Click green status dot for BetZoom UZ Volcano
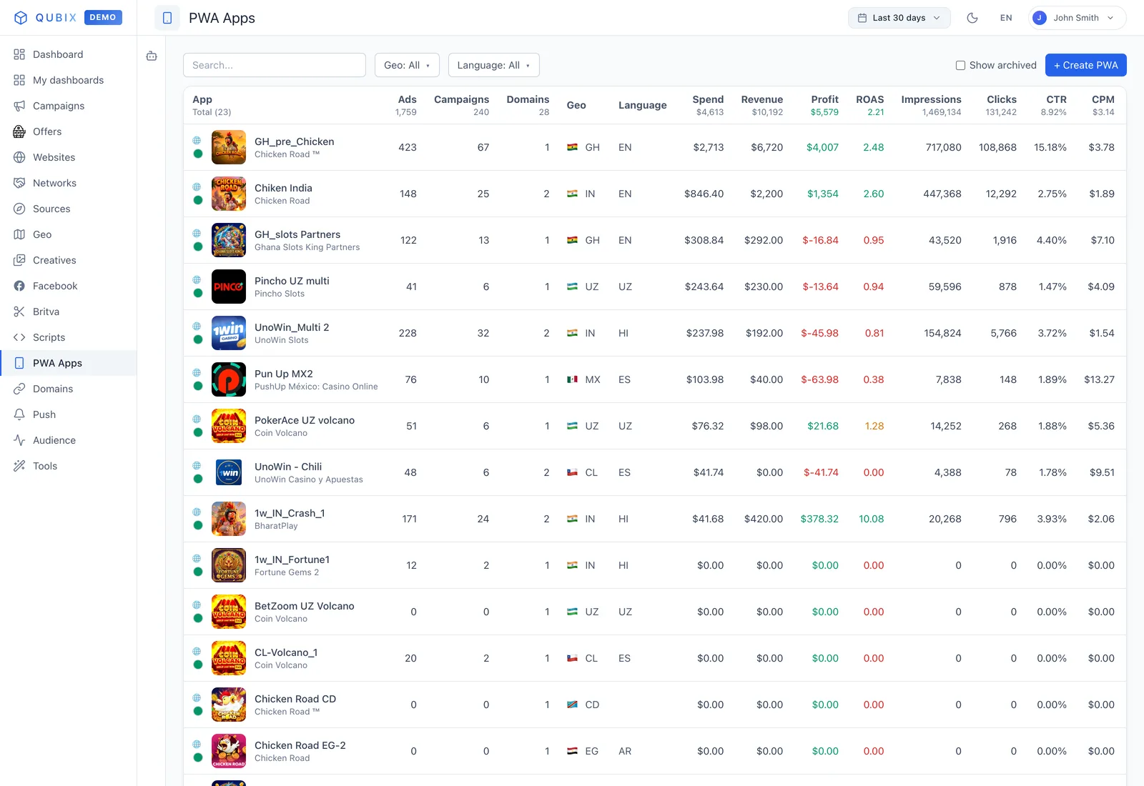1144x786 pixels. coord(198,618)
